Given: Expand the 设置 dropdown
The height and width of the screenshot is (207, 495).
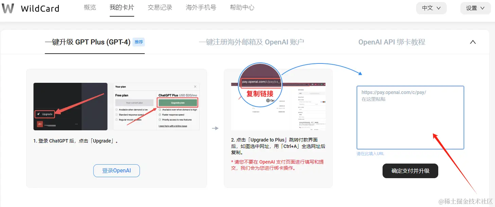Looking at the screenshot, I should (475, 8).
